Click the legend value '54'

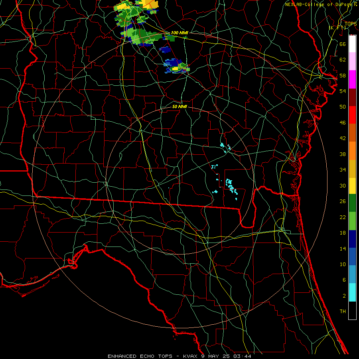tap(343, 91)
